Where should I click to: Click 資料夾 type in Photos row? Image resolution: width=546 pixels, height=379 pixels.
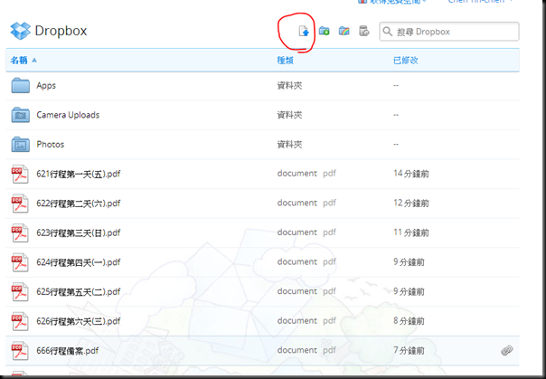pyautogui.click(x=289, y=144)
